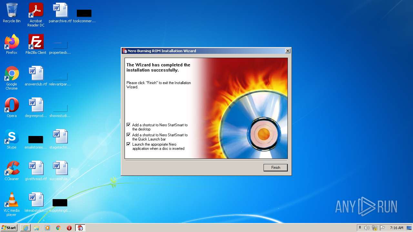Select the Recycle Bin desktop icon

pos(12,13)
